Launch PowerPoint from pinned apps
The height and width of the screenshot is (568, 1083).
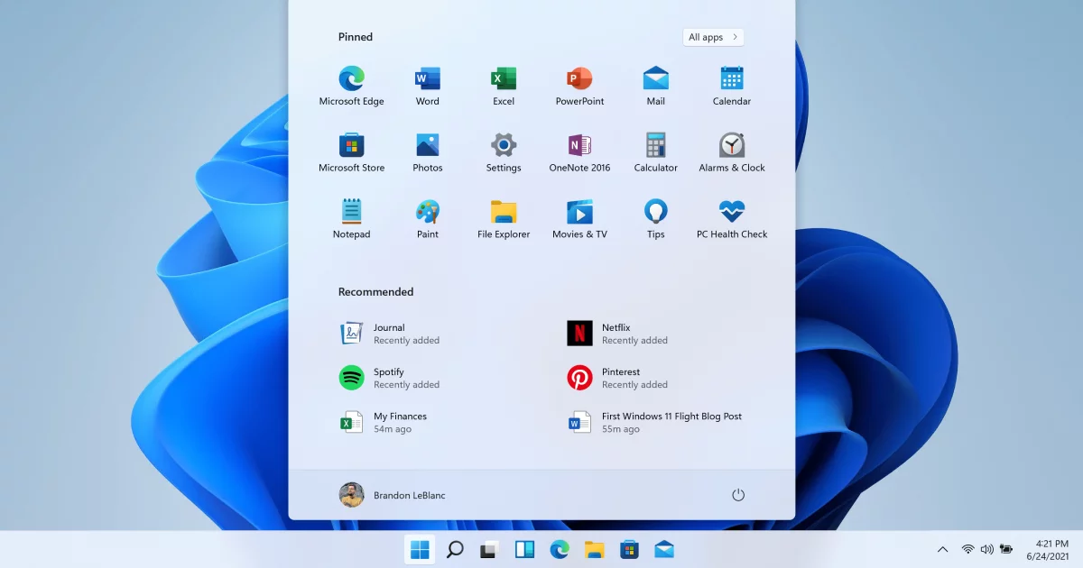[x=579, y=79]
